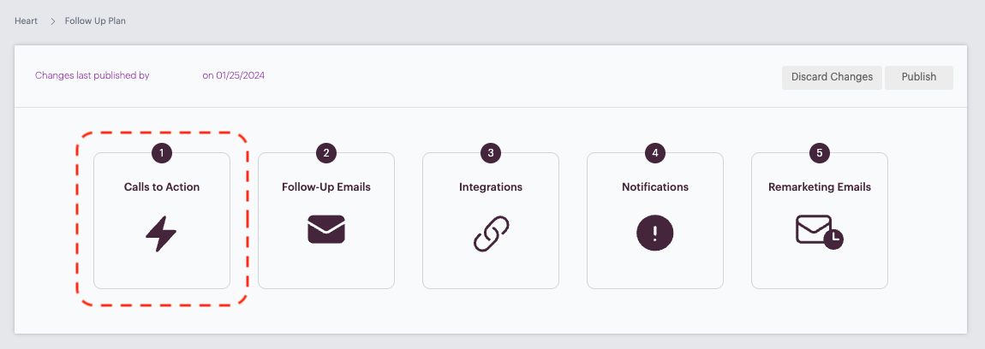Select step number 3 badge
The height and width of the screenshot is (349, 985).
pyautogui.click(x=491, y=152)
